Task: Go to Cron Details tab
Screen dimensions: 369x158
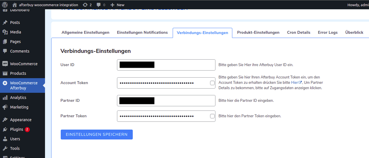Action: pos(299,32)
